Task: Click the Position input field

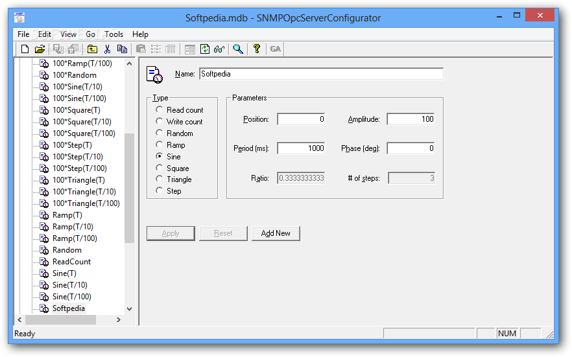Action: click(301, 119)
